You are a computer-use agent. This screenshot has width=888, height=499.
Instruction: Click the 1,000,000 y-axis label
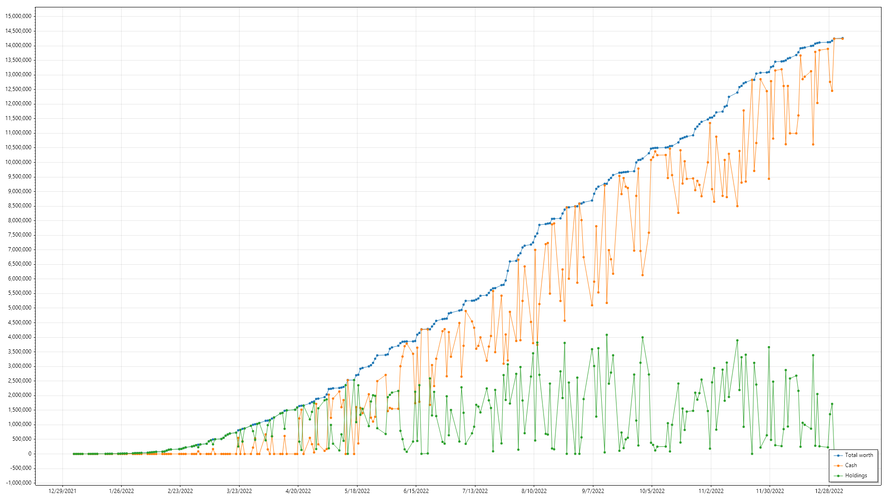[20, 424]
